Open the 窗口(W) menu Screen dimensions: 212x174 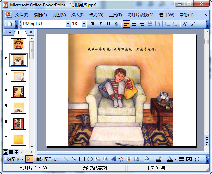(167, 15)
